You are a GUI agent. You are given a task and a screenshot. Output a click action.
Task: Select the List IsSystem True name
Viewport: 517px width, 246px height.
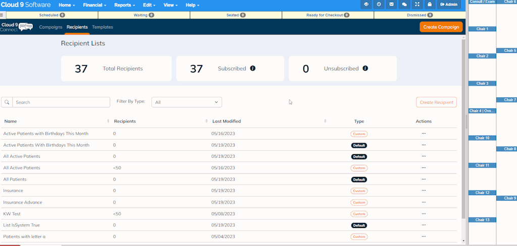tap(21, 225)
